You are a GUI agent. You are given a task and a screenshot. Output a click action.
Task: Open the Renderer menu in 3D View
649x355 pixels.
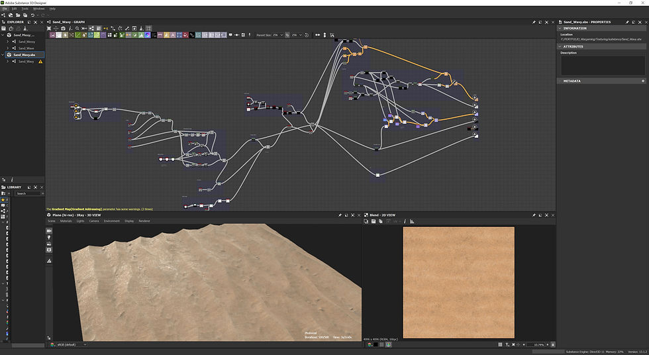(144, 221)
